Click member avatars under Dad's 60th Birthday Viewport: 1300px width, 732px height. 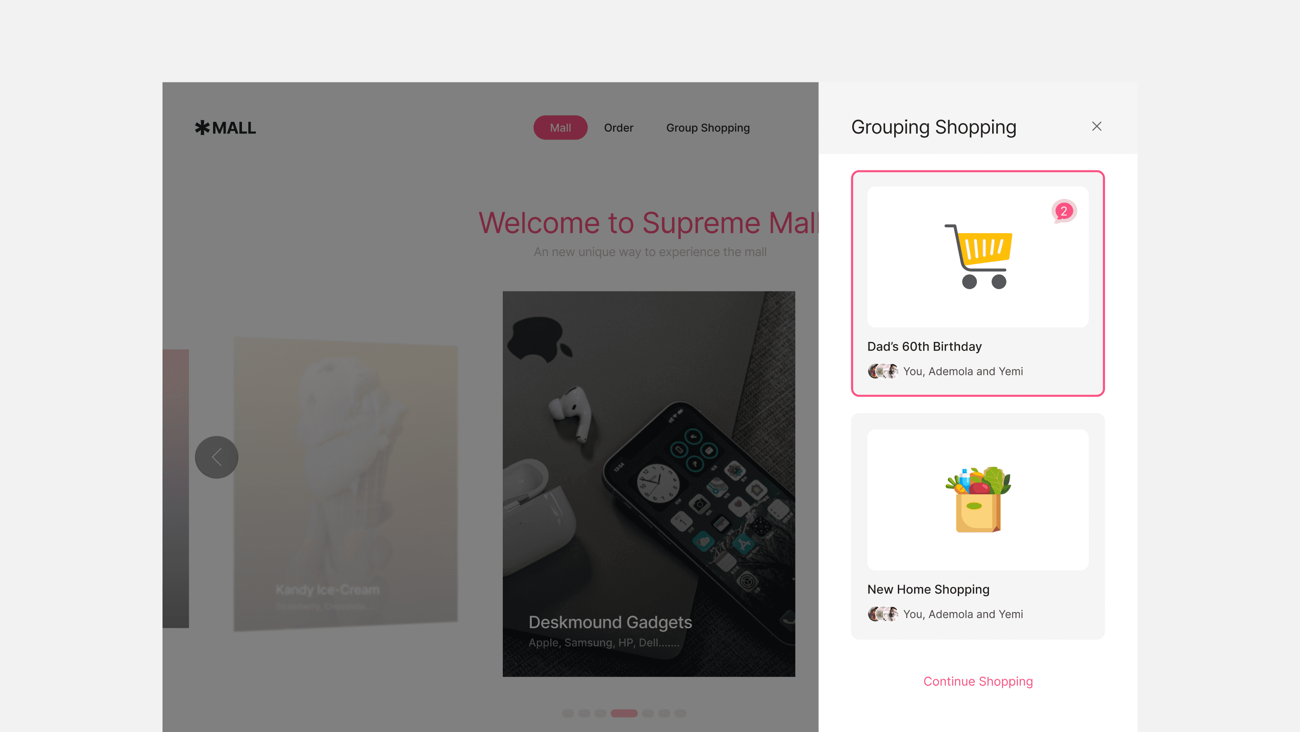tap(882, 371)
